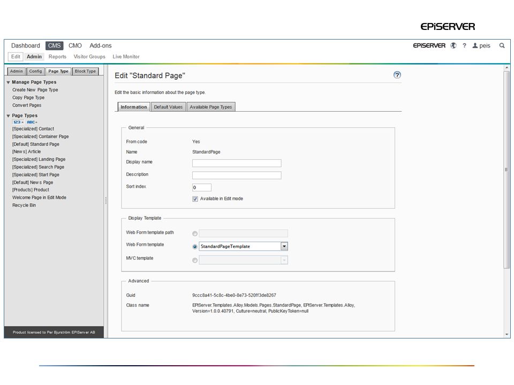Open [Specialized] Search Page type
This screenshot has height=385, width=514.
coord(38,167)
